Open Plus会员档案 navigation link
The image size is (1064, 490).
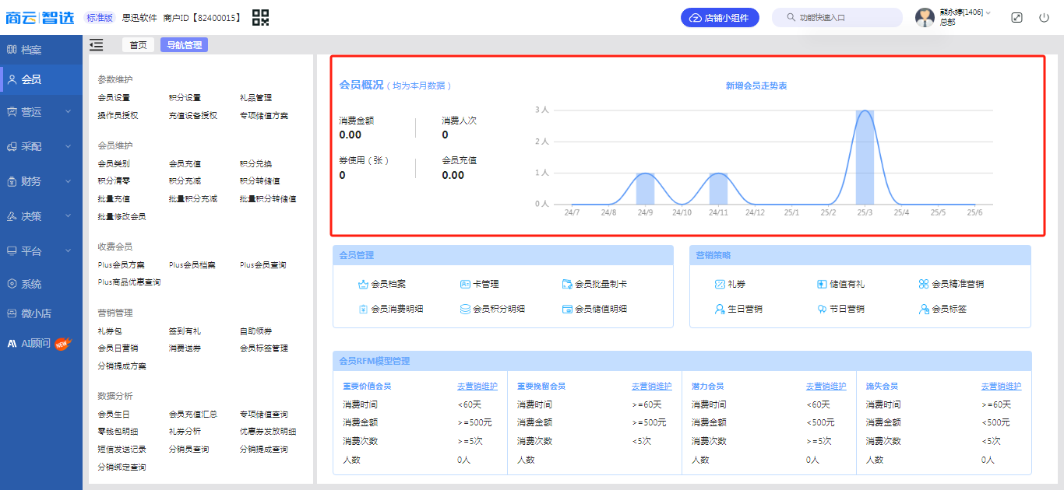192,265
